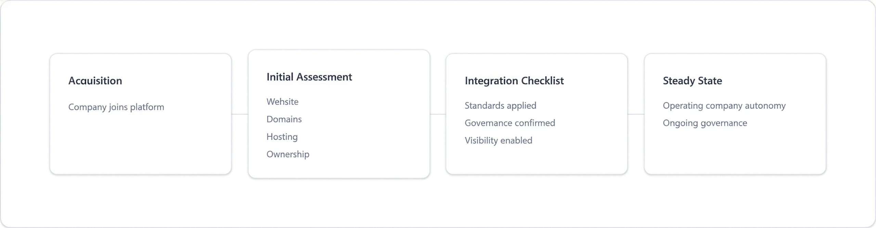Click the Website item
This screenshot has width=876, height=228.
(282, 102)
